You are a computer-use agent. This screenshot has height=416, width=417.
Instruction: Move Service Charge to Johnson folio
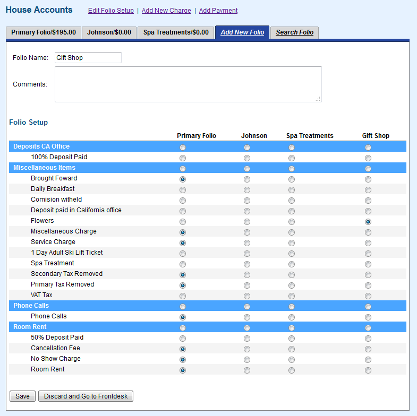pyautogui.click(x=247, y=243)
